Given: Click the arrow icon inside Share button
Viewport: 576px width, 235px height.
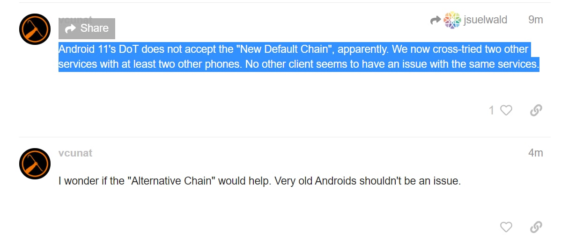Looking at the screenshot, I should click(x=71, y=29).
